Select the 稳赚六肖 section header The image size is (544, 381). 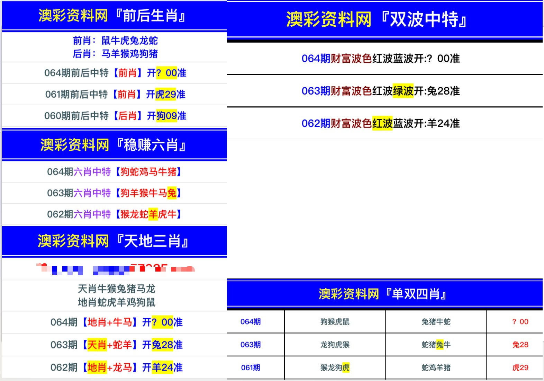tap(114, 145)
